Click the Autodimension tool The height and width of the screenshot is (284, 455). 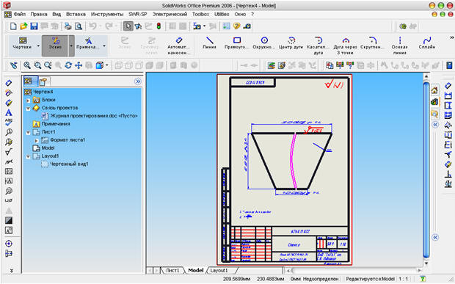pos(179,45)
